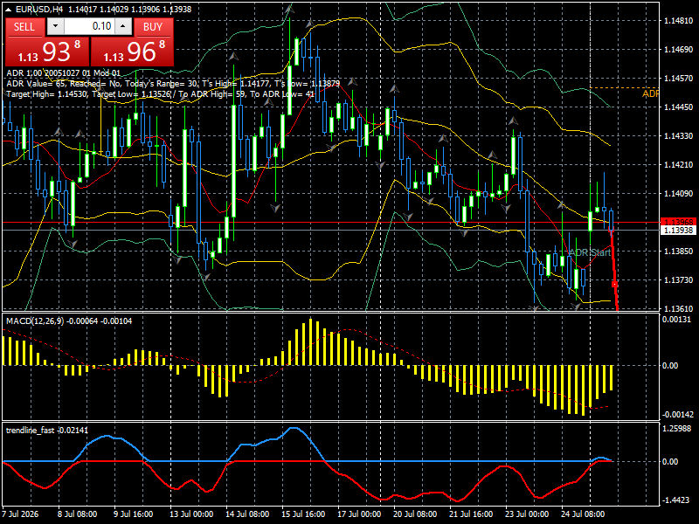Click the 1.14090 price axis label

[679, 193]
